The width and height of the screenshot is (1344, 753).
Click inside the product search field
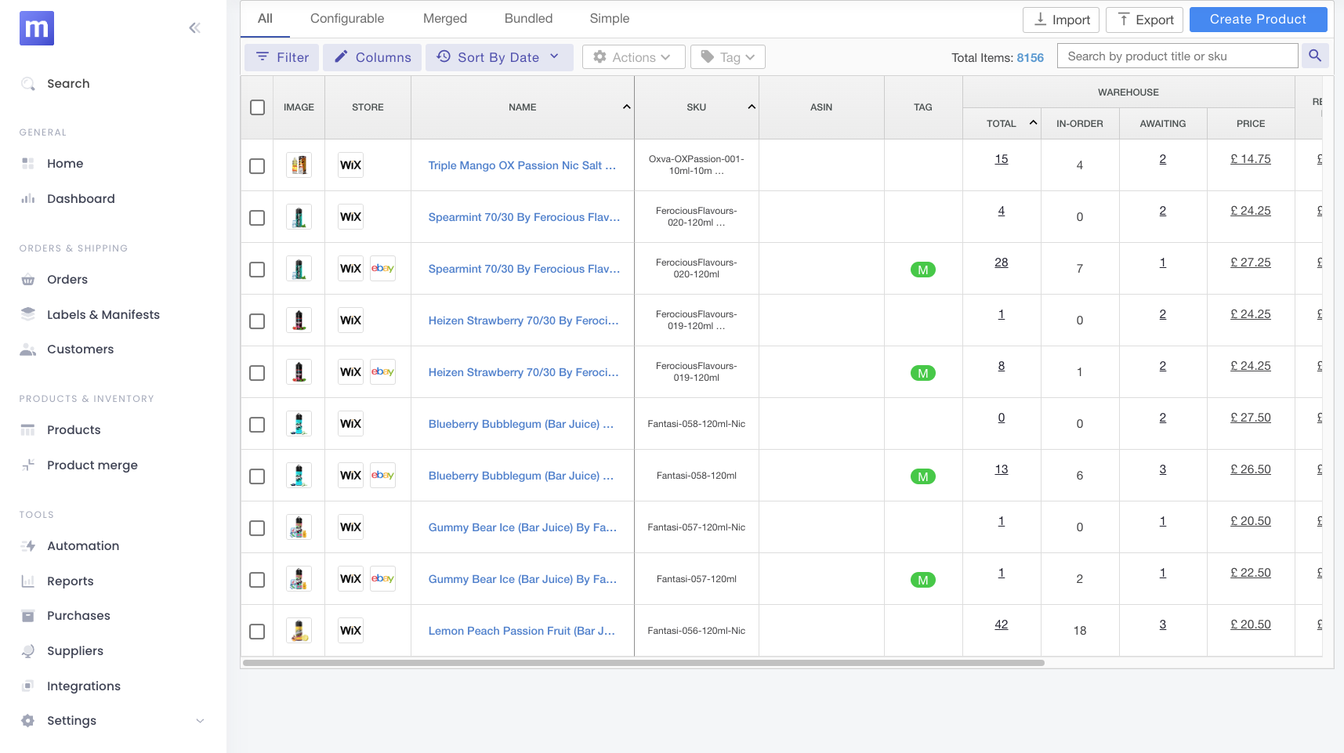[x=1176, y=56]
